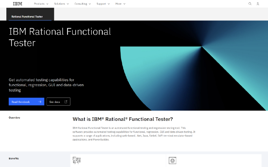The image size is (268, 167).
Task: Click the teal gradient hero image
Action: point(194,65)
